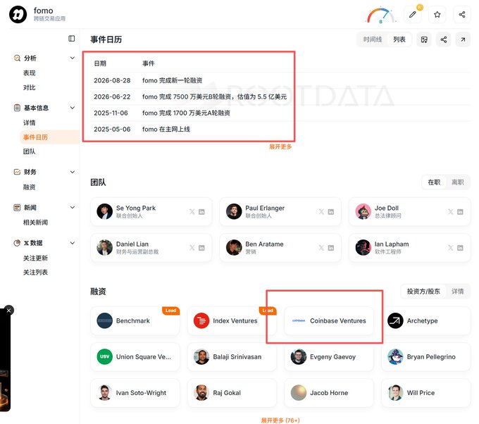Screen dimensions: 479x424
Task: Expand more investors 展开更多 (76+)
Action: point(280,420)
